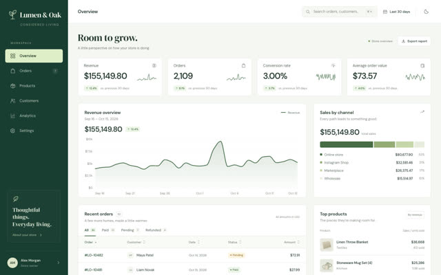Toggle dark mode with the moon icon

426,12
